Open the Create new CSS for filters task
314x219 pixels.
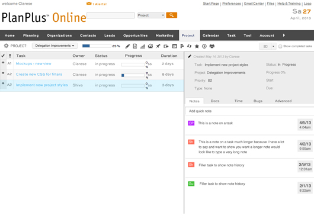coord(39,74)
